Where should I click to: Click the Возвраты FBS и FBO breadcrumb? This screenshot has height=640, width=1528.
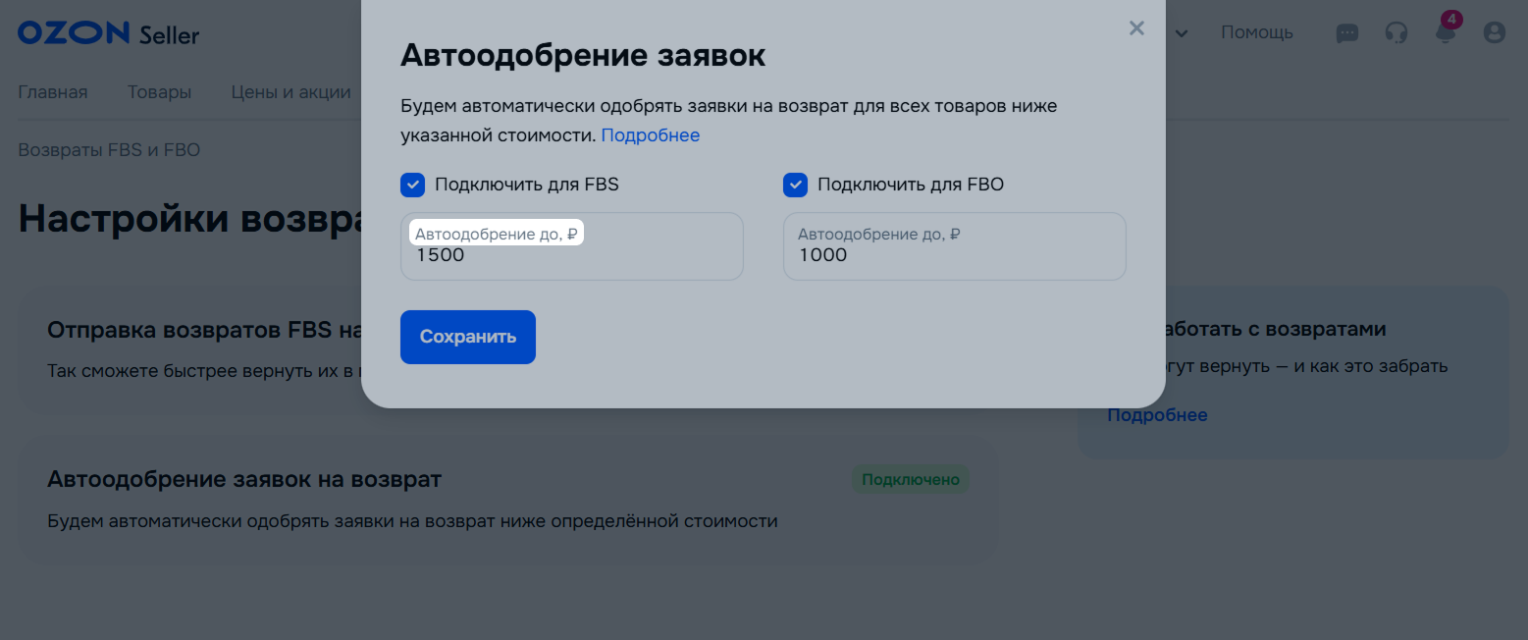pos(109,150)
